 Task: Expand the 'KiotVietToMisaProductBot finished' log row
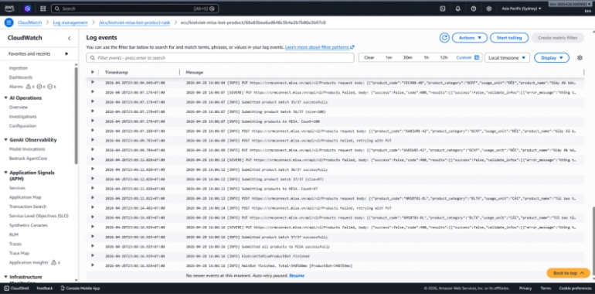coord(92,255)
